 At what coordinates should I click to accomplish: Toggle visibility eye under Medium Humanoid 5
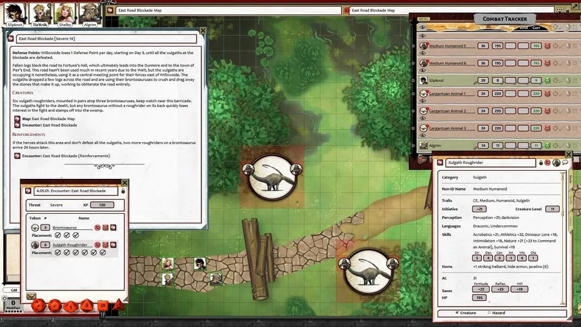(x=423, y=54)
